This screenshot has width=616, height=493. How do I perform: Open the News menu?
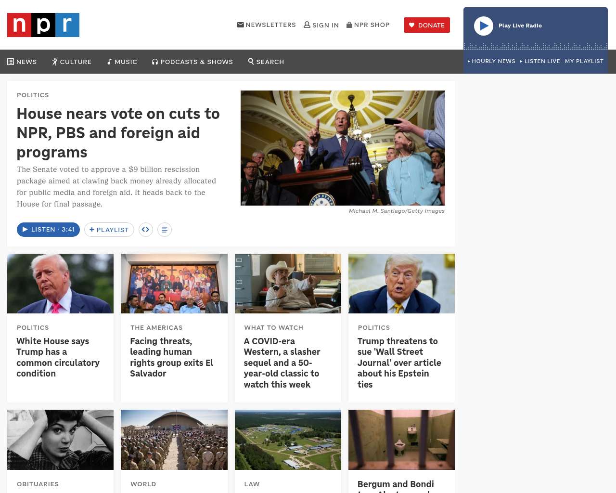[22, 62]
